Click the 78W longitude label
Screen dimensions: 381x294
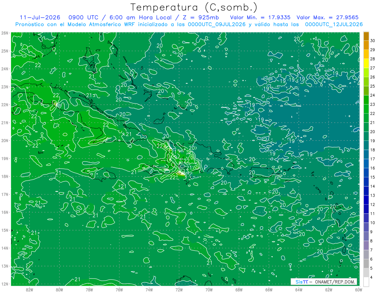[89, 290]
